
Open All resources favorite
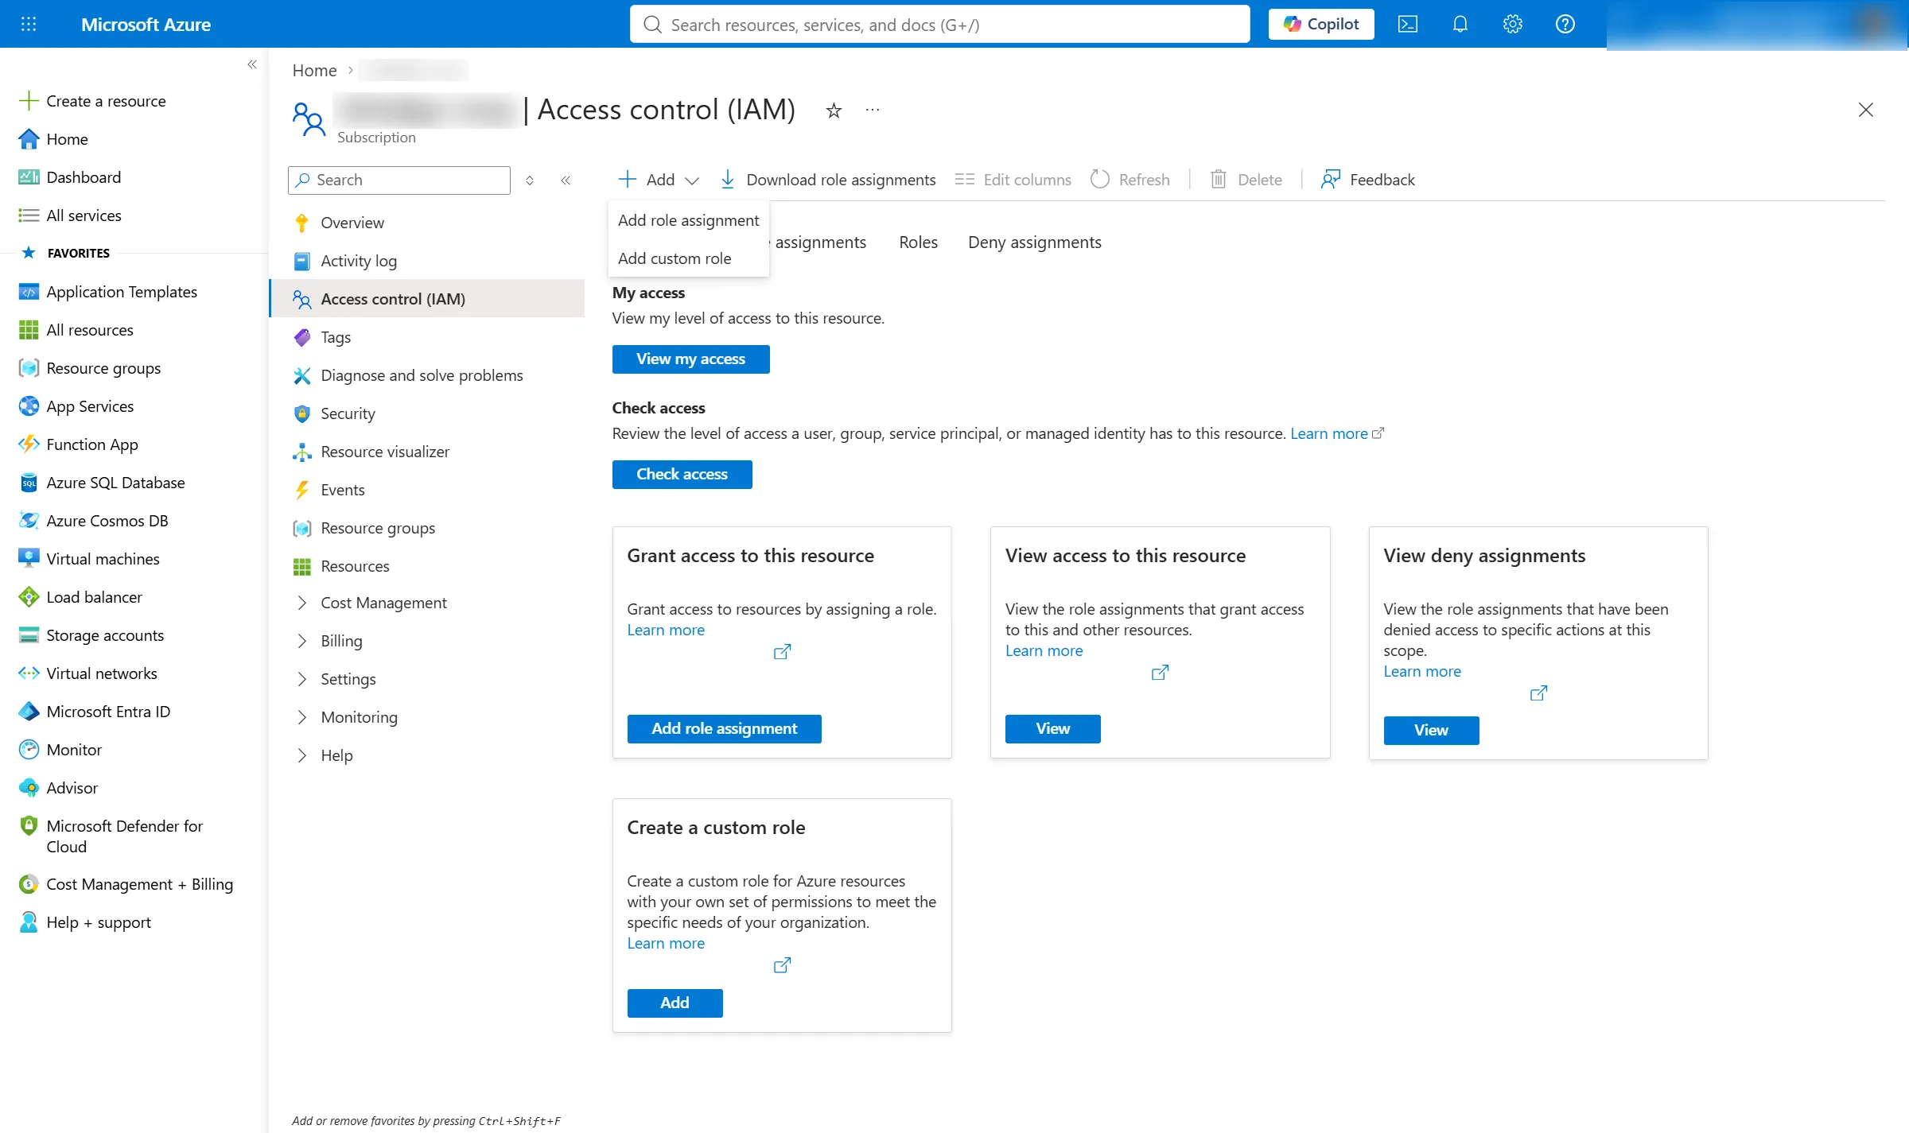point(76,330)
